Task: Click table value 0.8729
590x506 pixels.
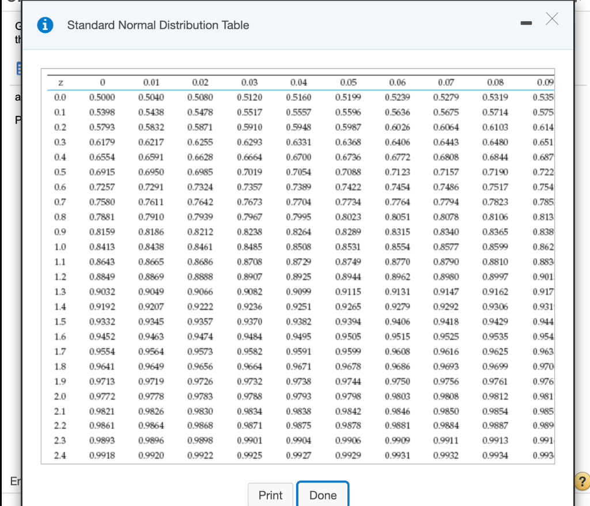Action: (299, 262)
